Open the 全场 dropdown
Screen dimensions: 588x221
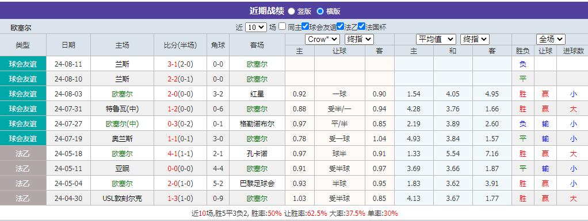click(x=551, y=39)
